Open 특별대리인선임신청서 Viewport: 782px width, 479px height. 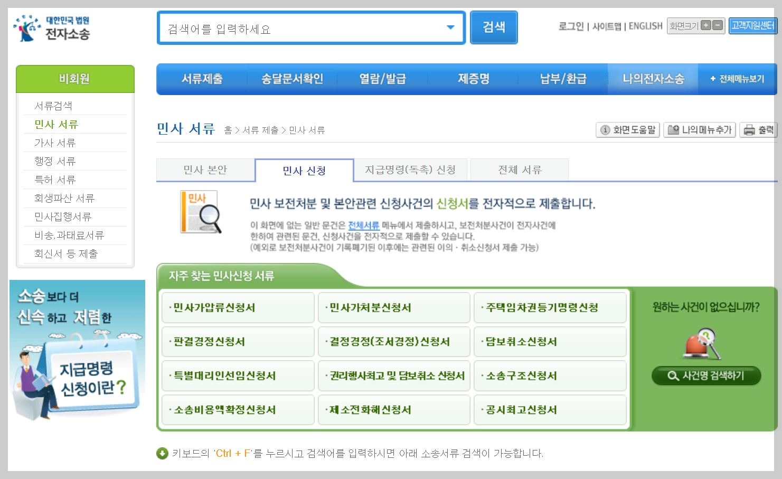click(238, 376)
